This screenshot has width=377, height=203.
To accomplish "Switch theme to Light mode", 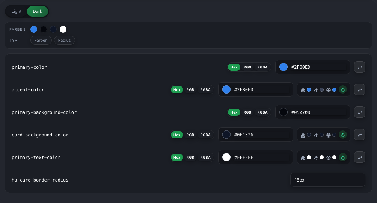I will (17, 11).
